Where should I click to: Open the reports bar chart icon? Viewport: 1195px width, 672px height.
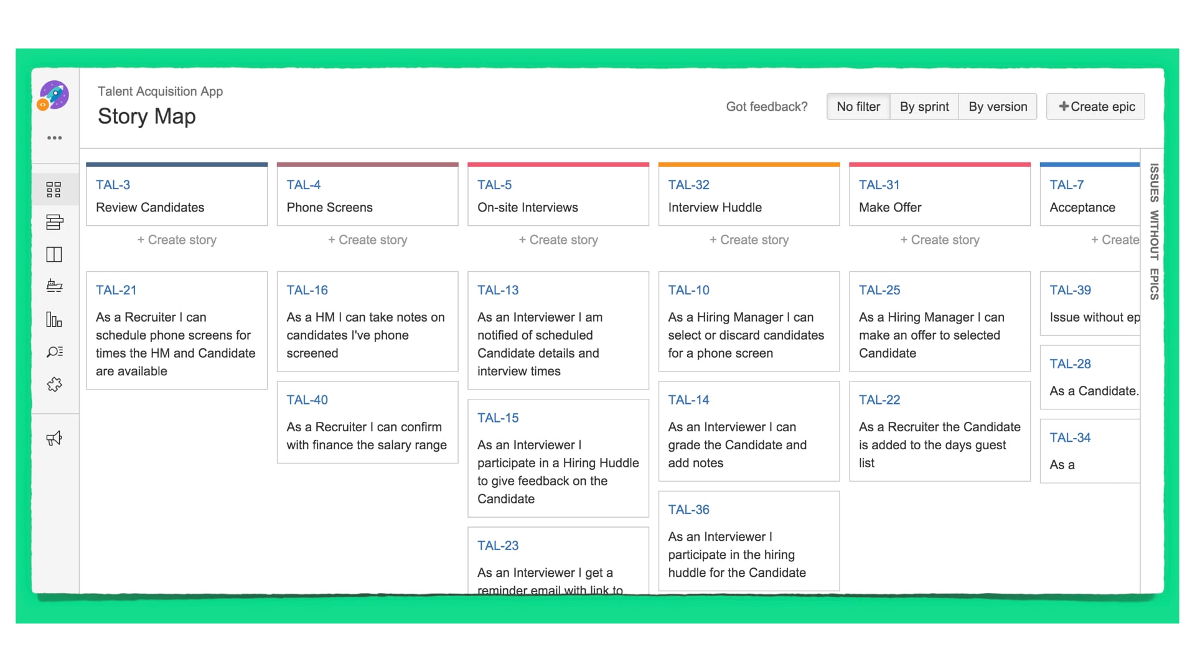pos(54,319)
